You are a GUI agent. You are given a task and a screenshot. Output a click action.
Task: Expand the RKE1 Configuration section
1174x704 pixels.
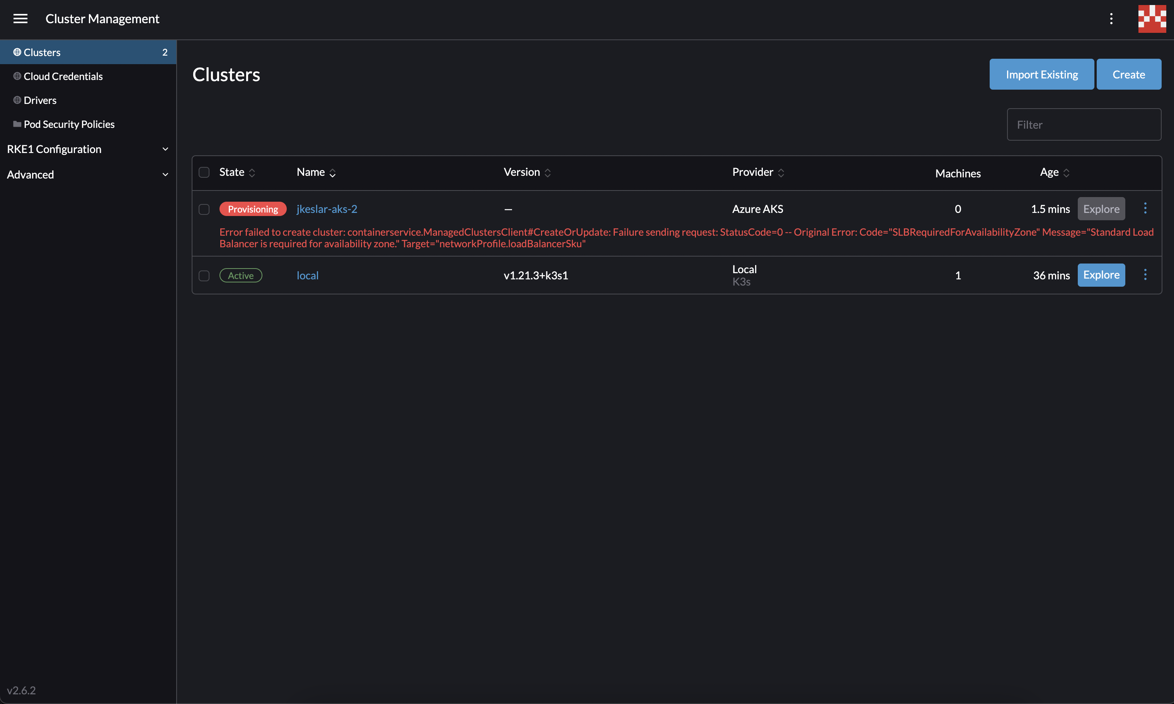click(x=54, y=149)
